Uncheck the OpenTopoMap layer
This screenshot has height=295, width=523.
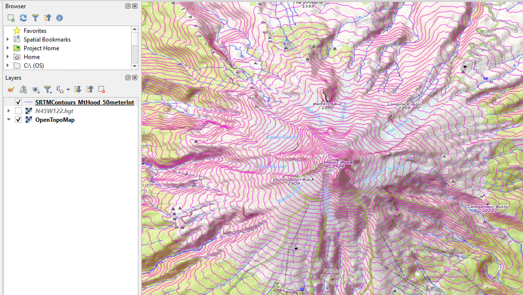pos(18,119)
